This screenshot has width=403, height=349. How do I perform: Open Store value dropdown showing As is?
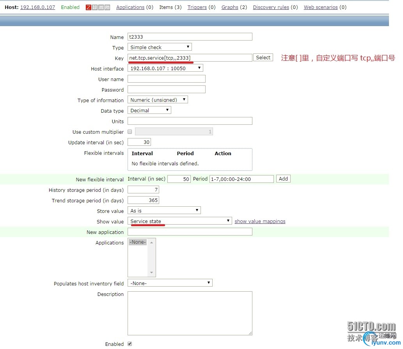pos(164,211)
